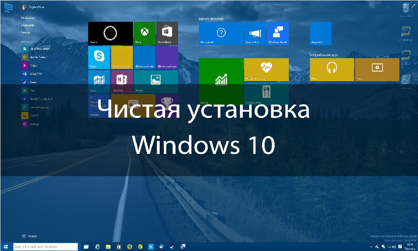Image resolution: width=418 pixels, height=251 pixels.
Task: Launch Mozilla Thunderbird from most used list
Action: 37,99
